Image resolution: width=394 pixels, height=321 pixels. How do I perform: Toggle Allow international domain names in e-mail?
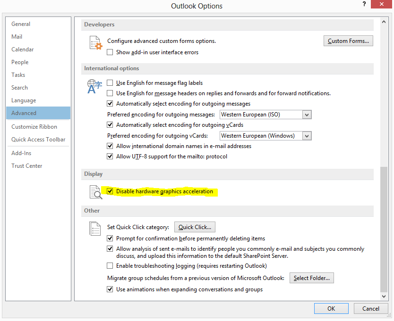coord(110,146)
